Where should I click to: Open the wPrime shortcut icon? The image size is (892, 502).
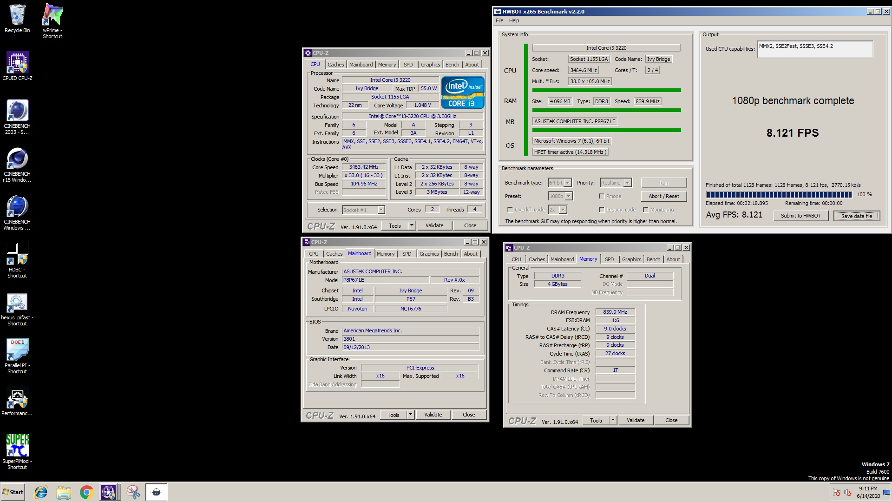52,21
